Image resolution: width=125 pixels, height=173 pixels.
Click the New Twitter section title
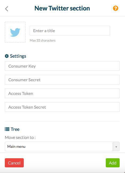coord(62,8)
